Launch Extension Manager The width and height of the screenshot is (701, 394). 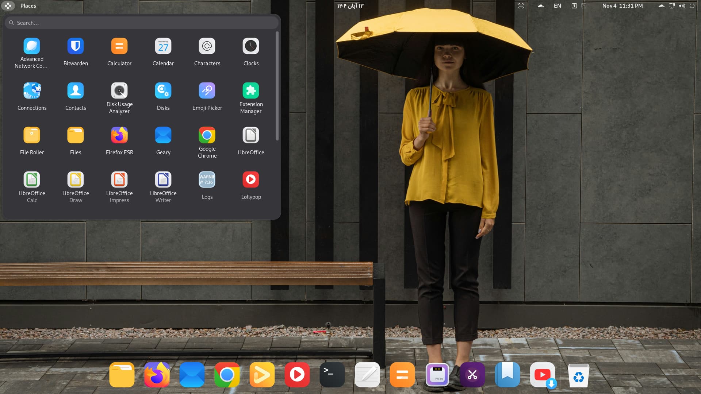[251, 91]
